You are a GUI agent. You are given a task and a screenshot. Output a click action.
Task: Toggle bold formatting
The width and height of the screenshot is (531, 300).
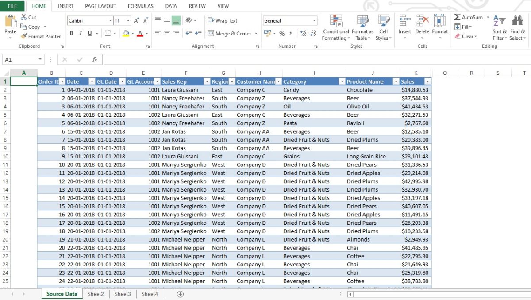click(x=72, y=33)
